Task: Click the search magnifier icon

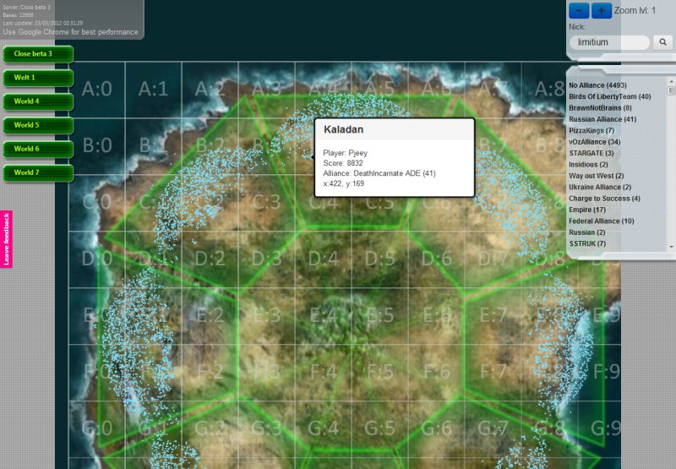Action: pos(662,42)
